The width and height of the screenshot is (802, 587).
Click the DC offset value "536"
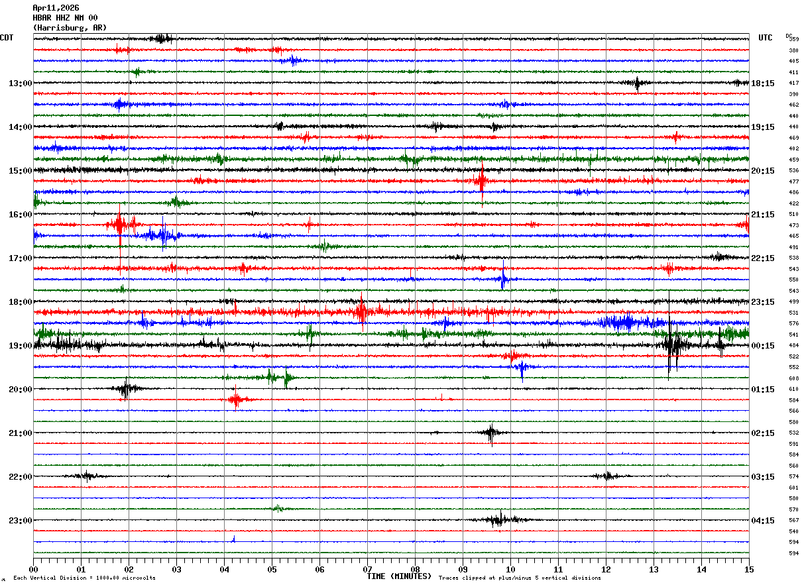[793, 171]
